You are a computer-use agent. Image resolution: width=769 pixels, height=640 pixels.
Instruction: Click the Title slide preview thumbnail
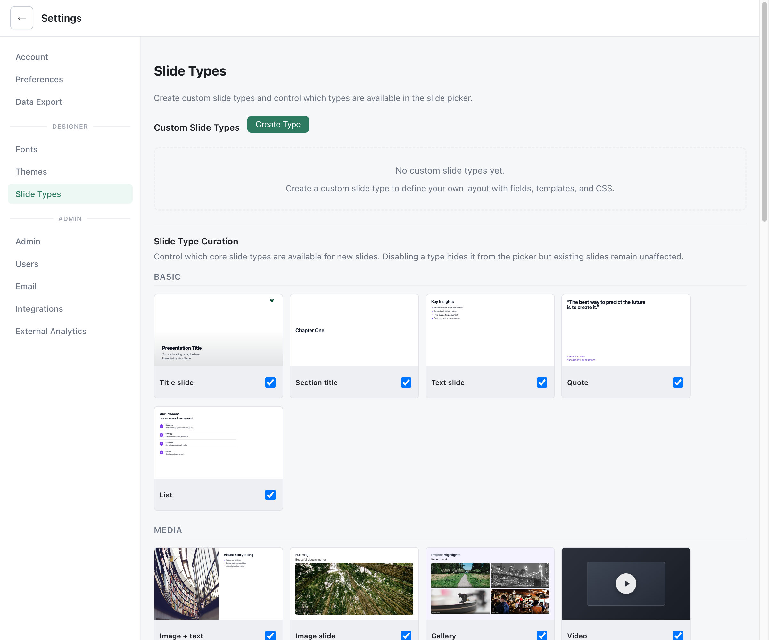(x=219, y=331)
